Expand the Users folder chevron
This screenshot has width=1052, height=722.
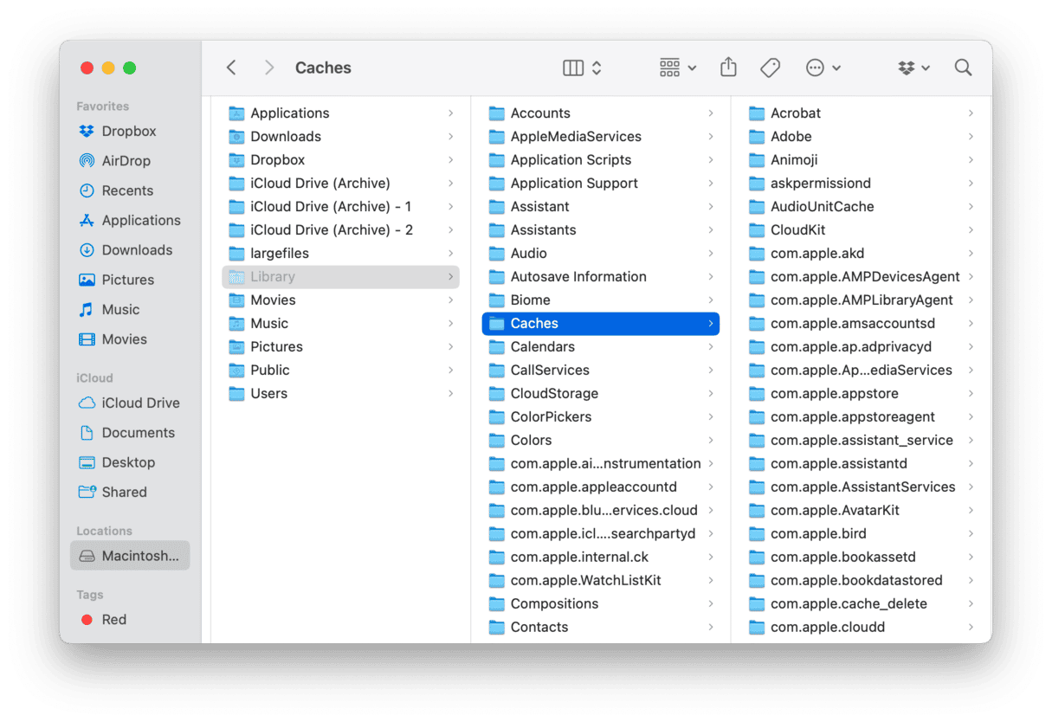pos(450,394)
